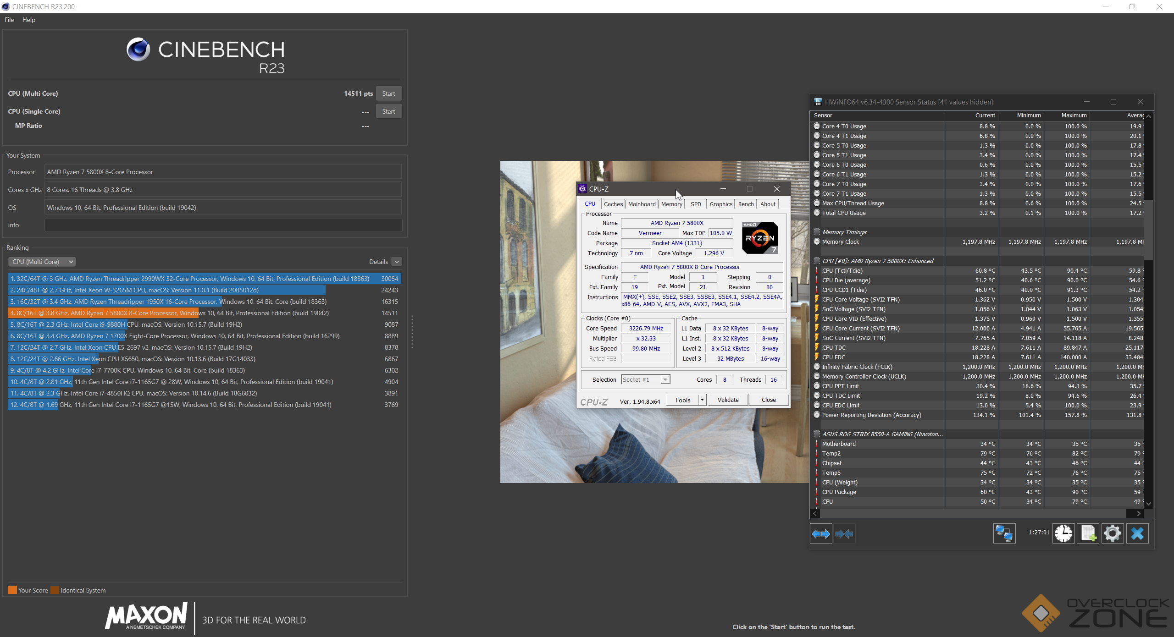Open the Tools dropdown arrow in CPU-Z
Screen dimensions: 1174x637
tap(702, 400)
